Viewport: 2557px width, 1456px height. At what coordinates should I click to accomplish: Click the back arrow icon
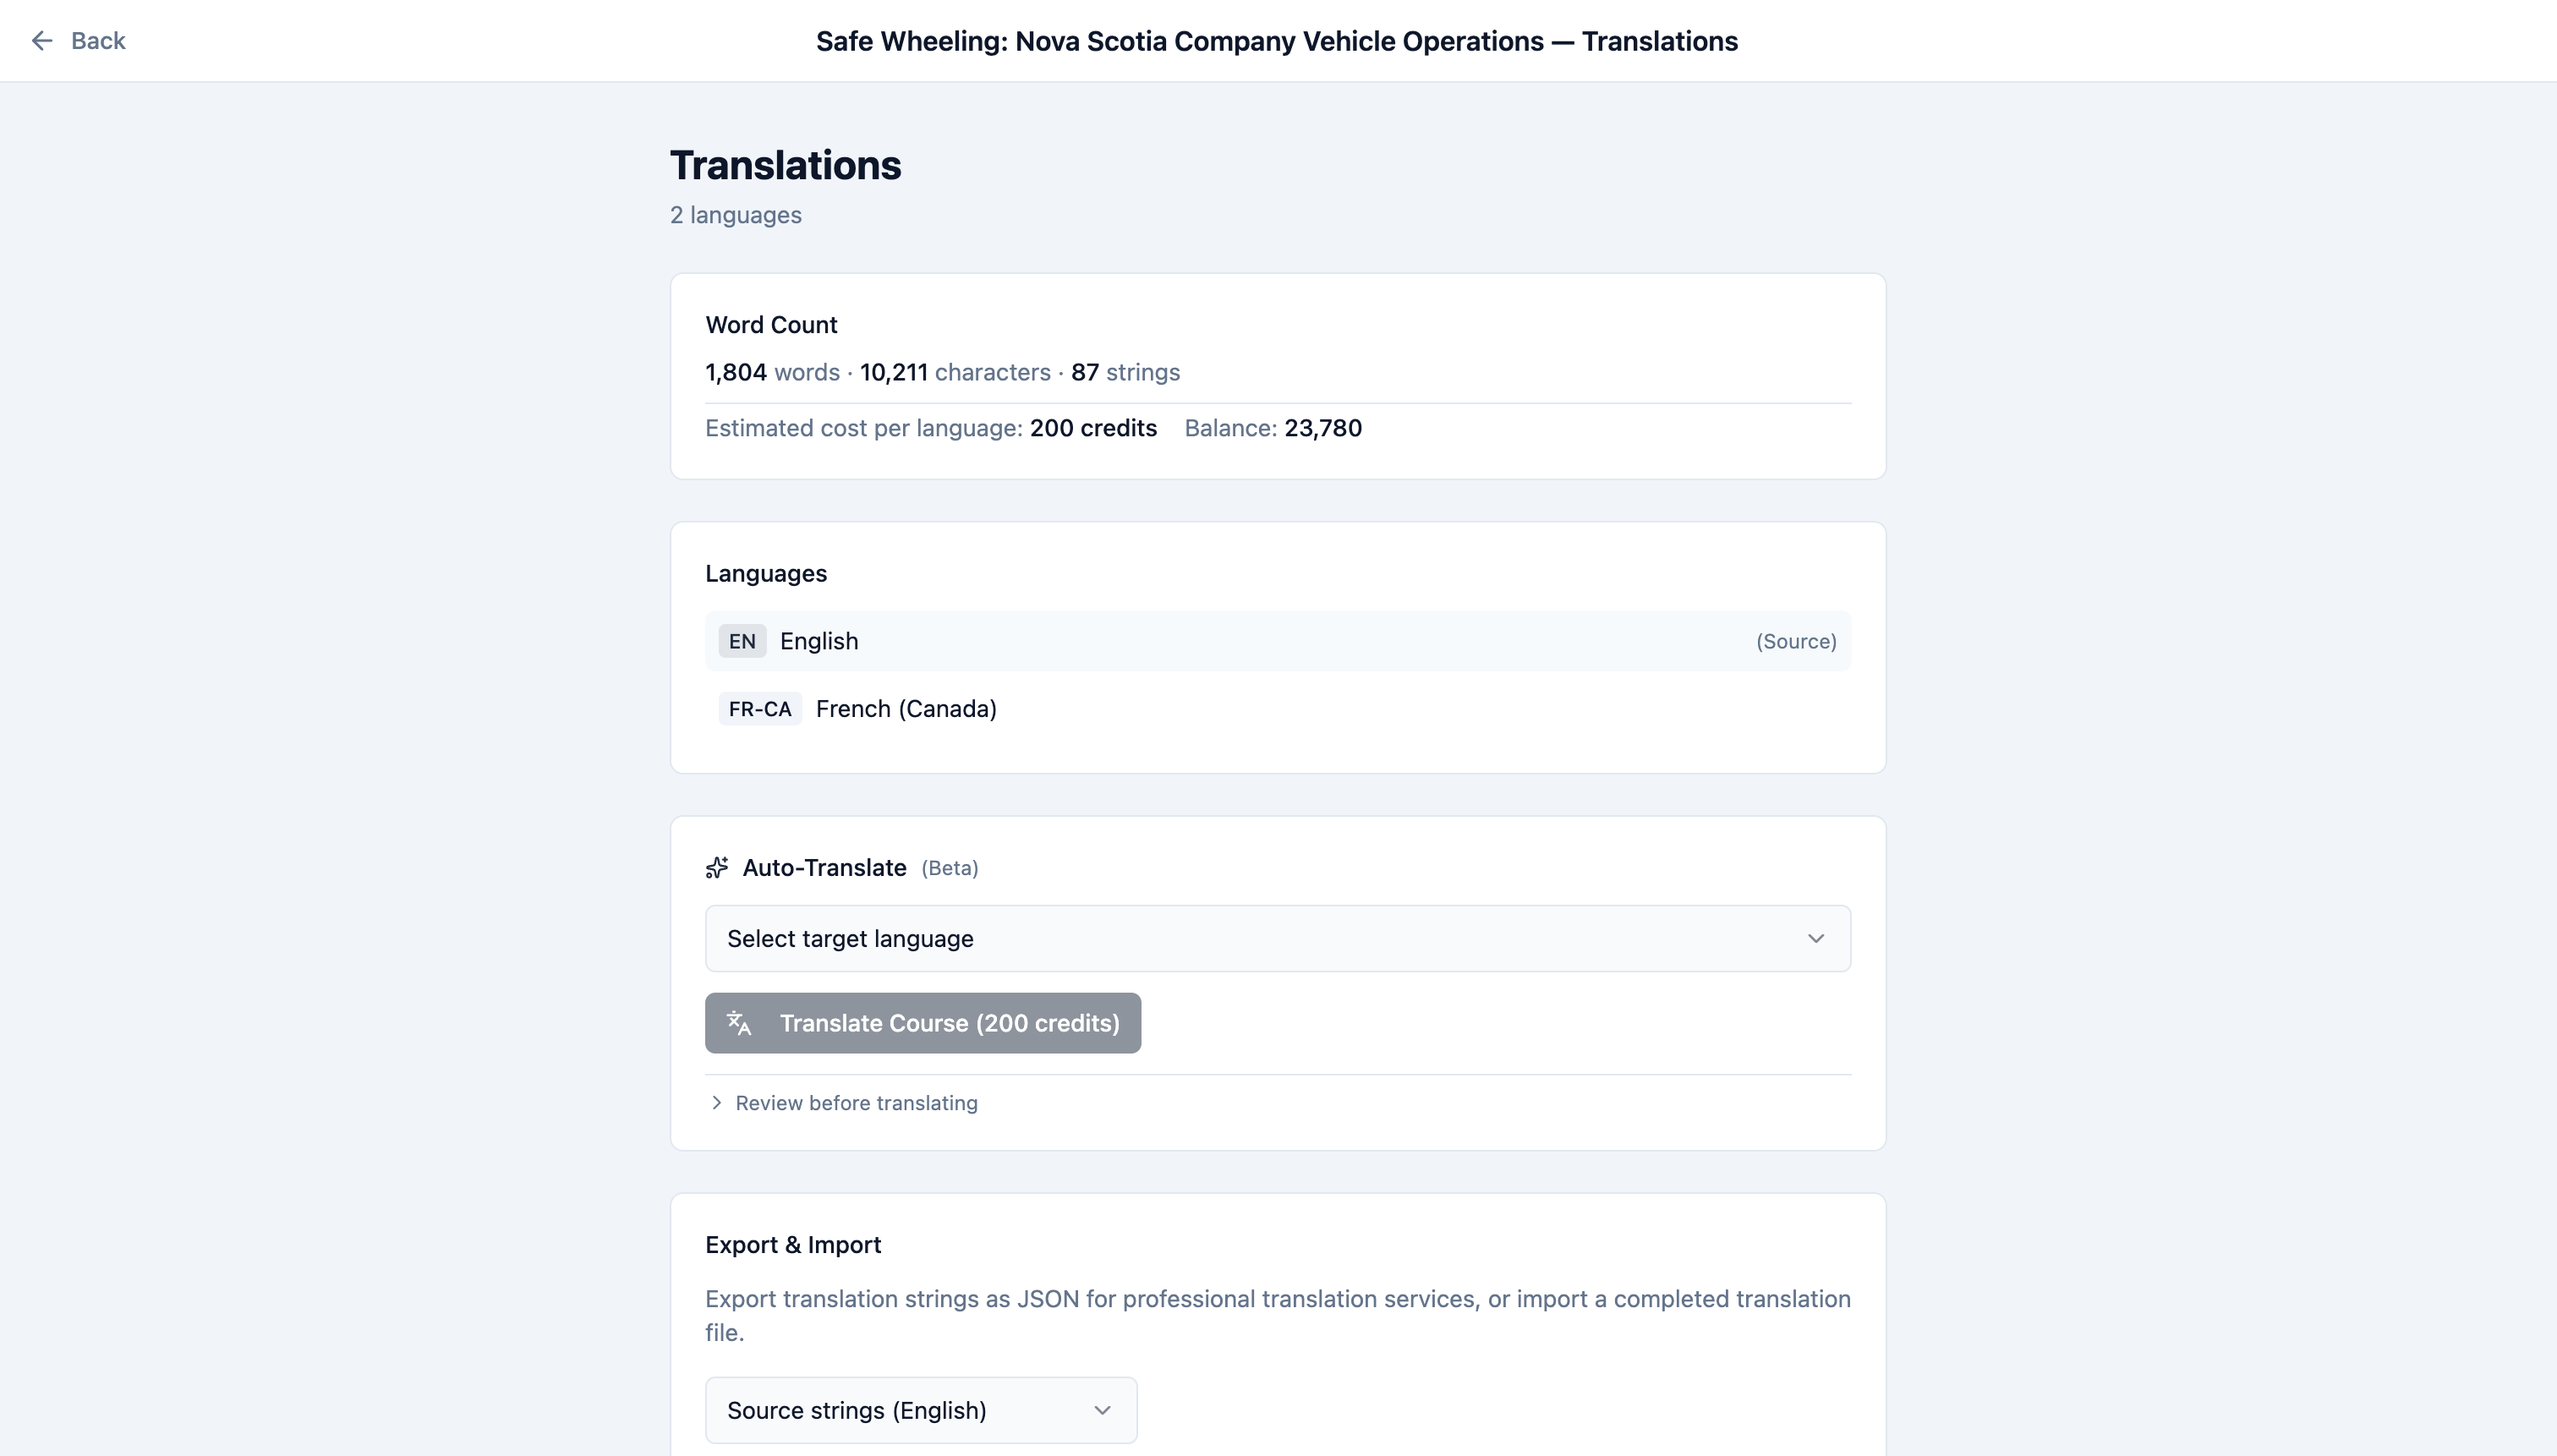(x=41, y=40)
